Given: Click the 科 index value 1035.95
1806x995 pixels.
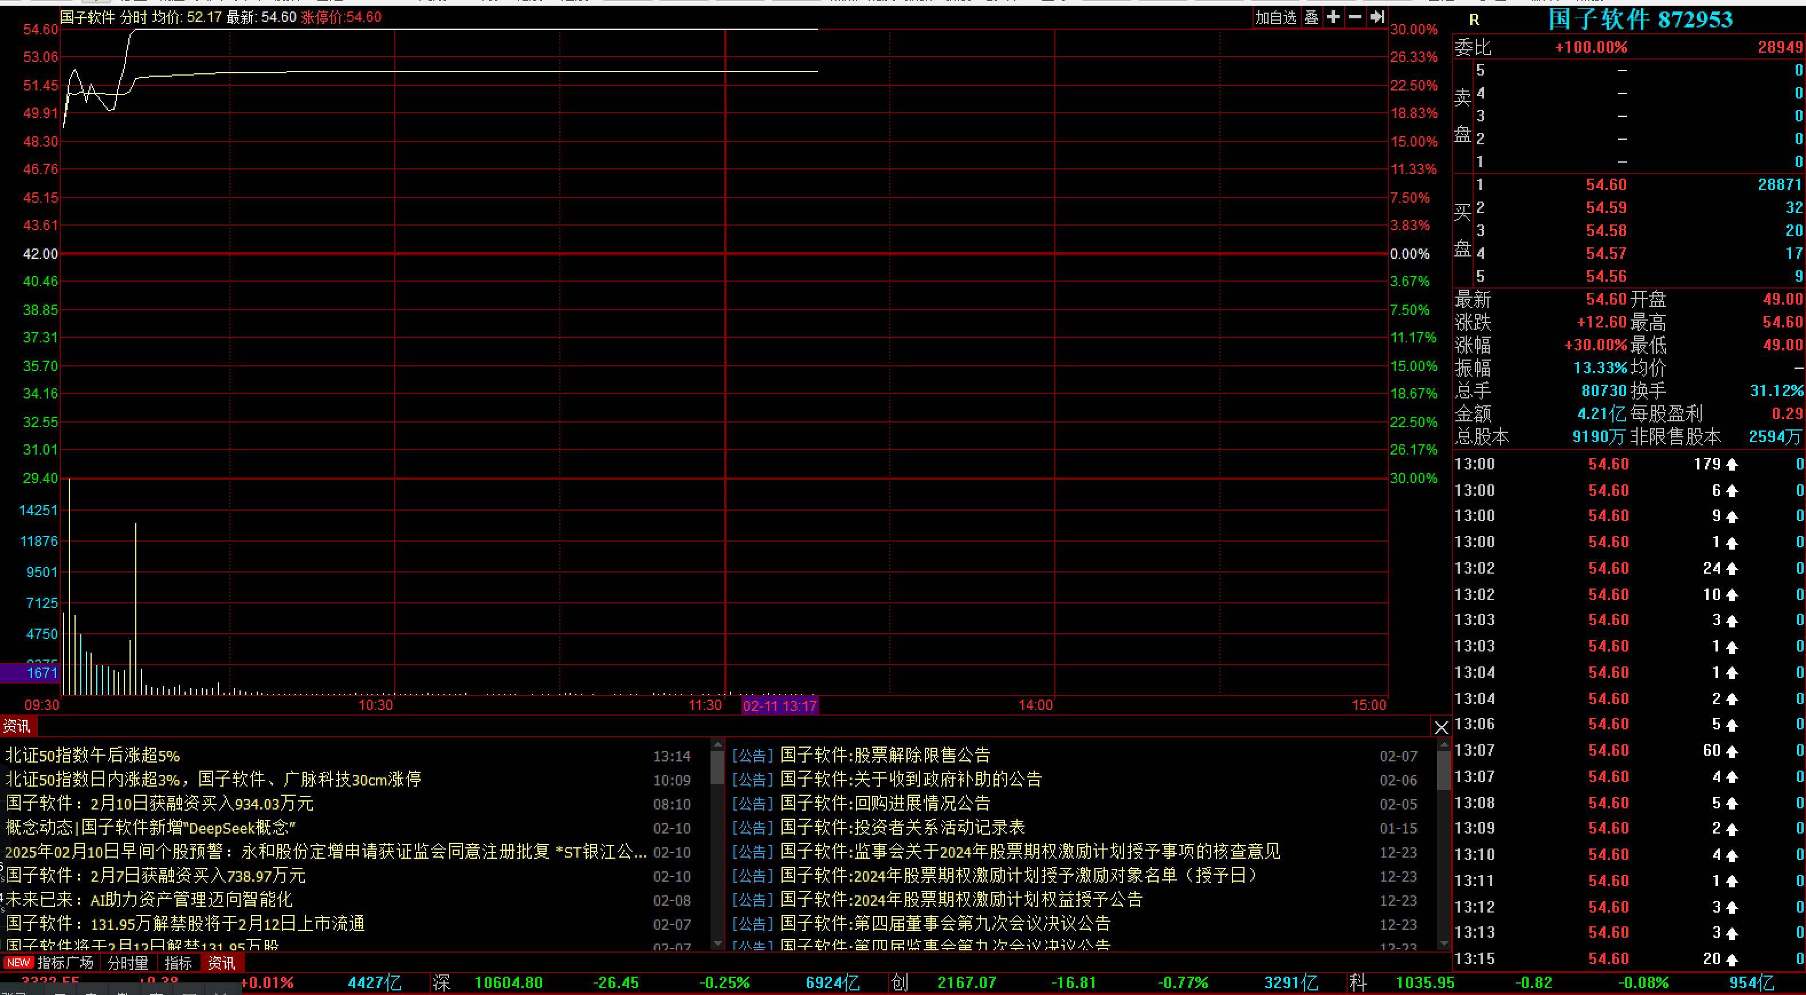Looking at the screenshot, I should [x=1424, y=982].
